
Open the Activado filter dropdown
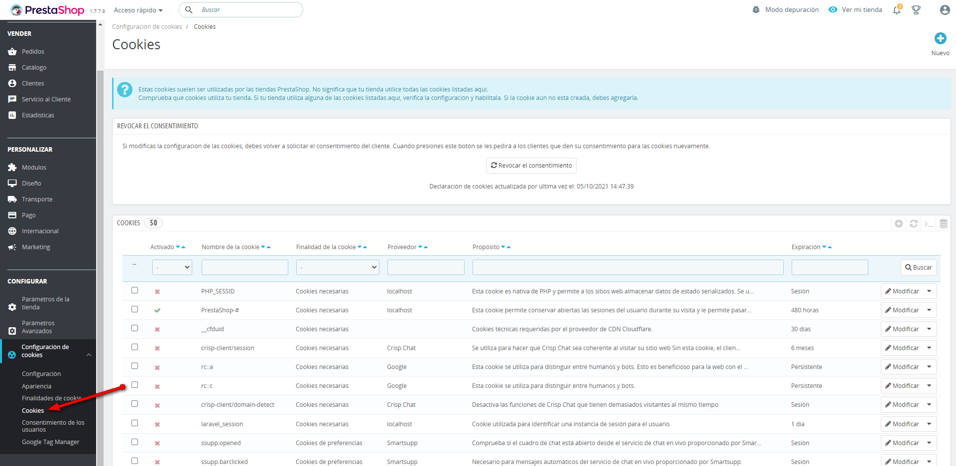(172, 268)
